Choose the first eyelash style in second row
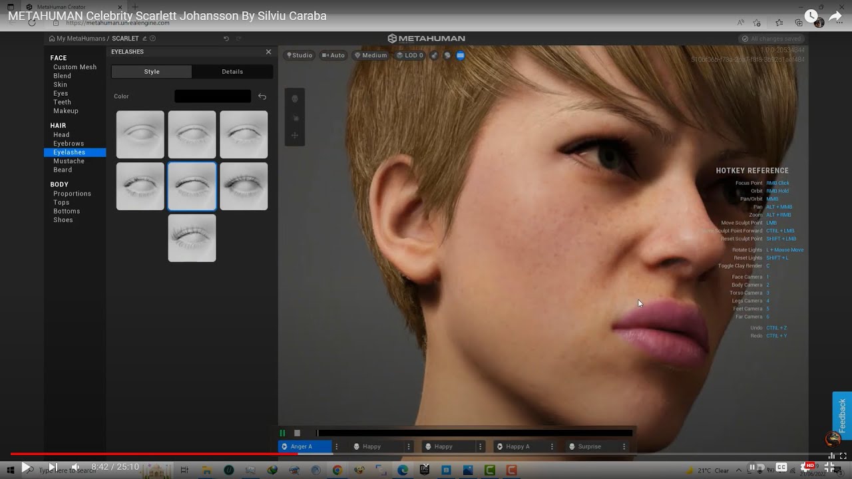852x479 pixels. [x=140, y=186]
